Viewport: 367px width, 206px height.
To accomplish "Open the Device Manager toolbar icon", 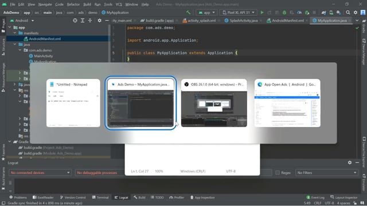I will pyautogui.click(x=331, y=13).
